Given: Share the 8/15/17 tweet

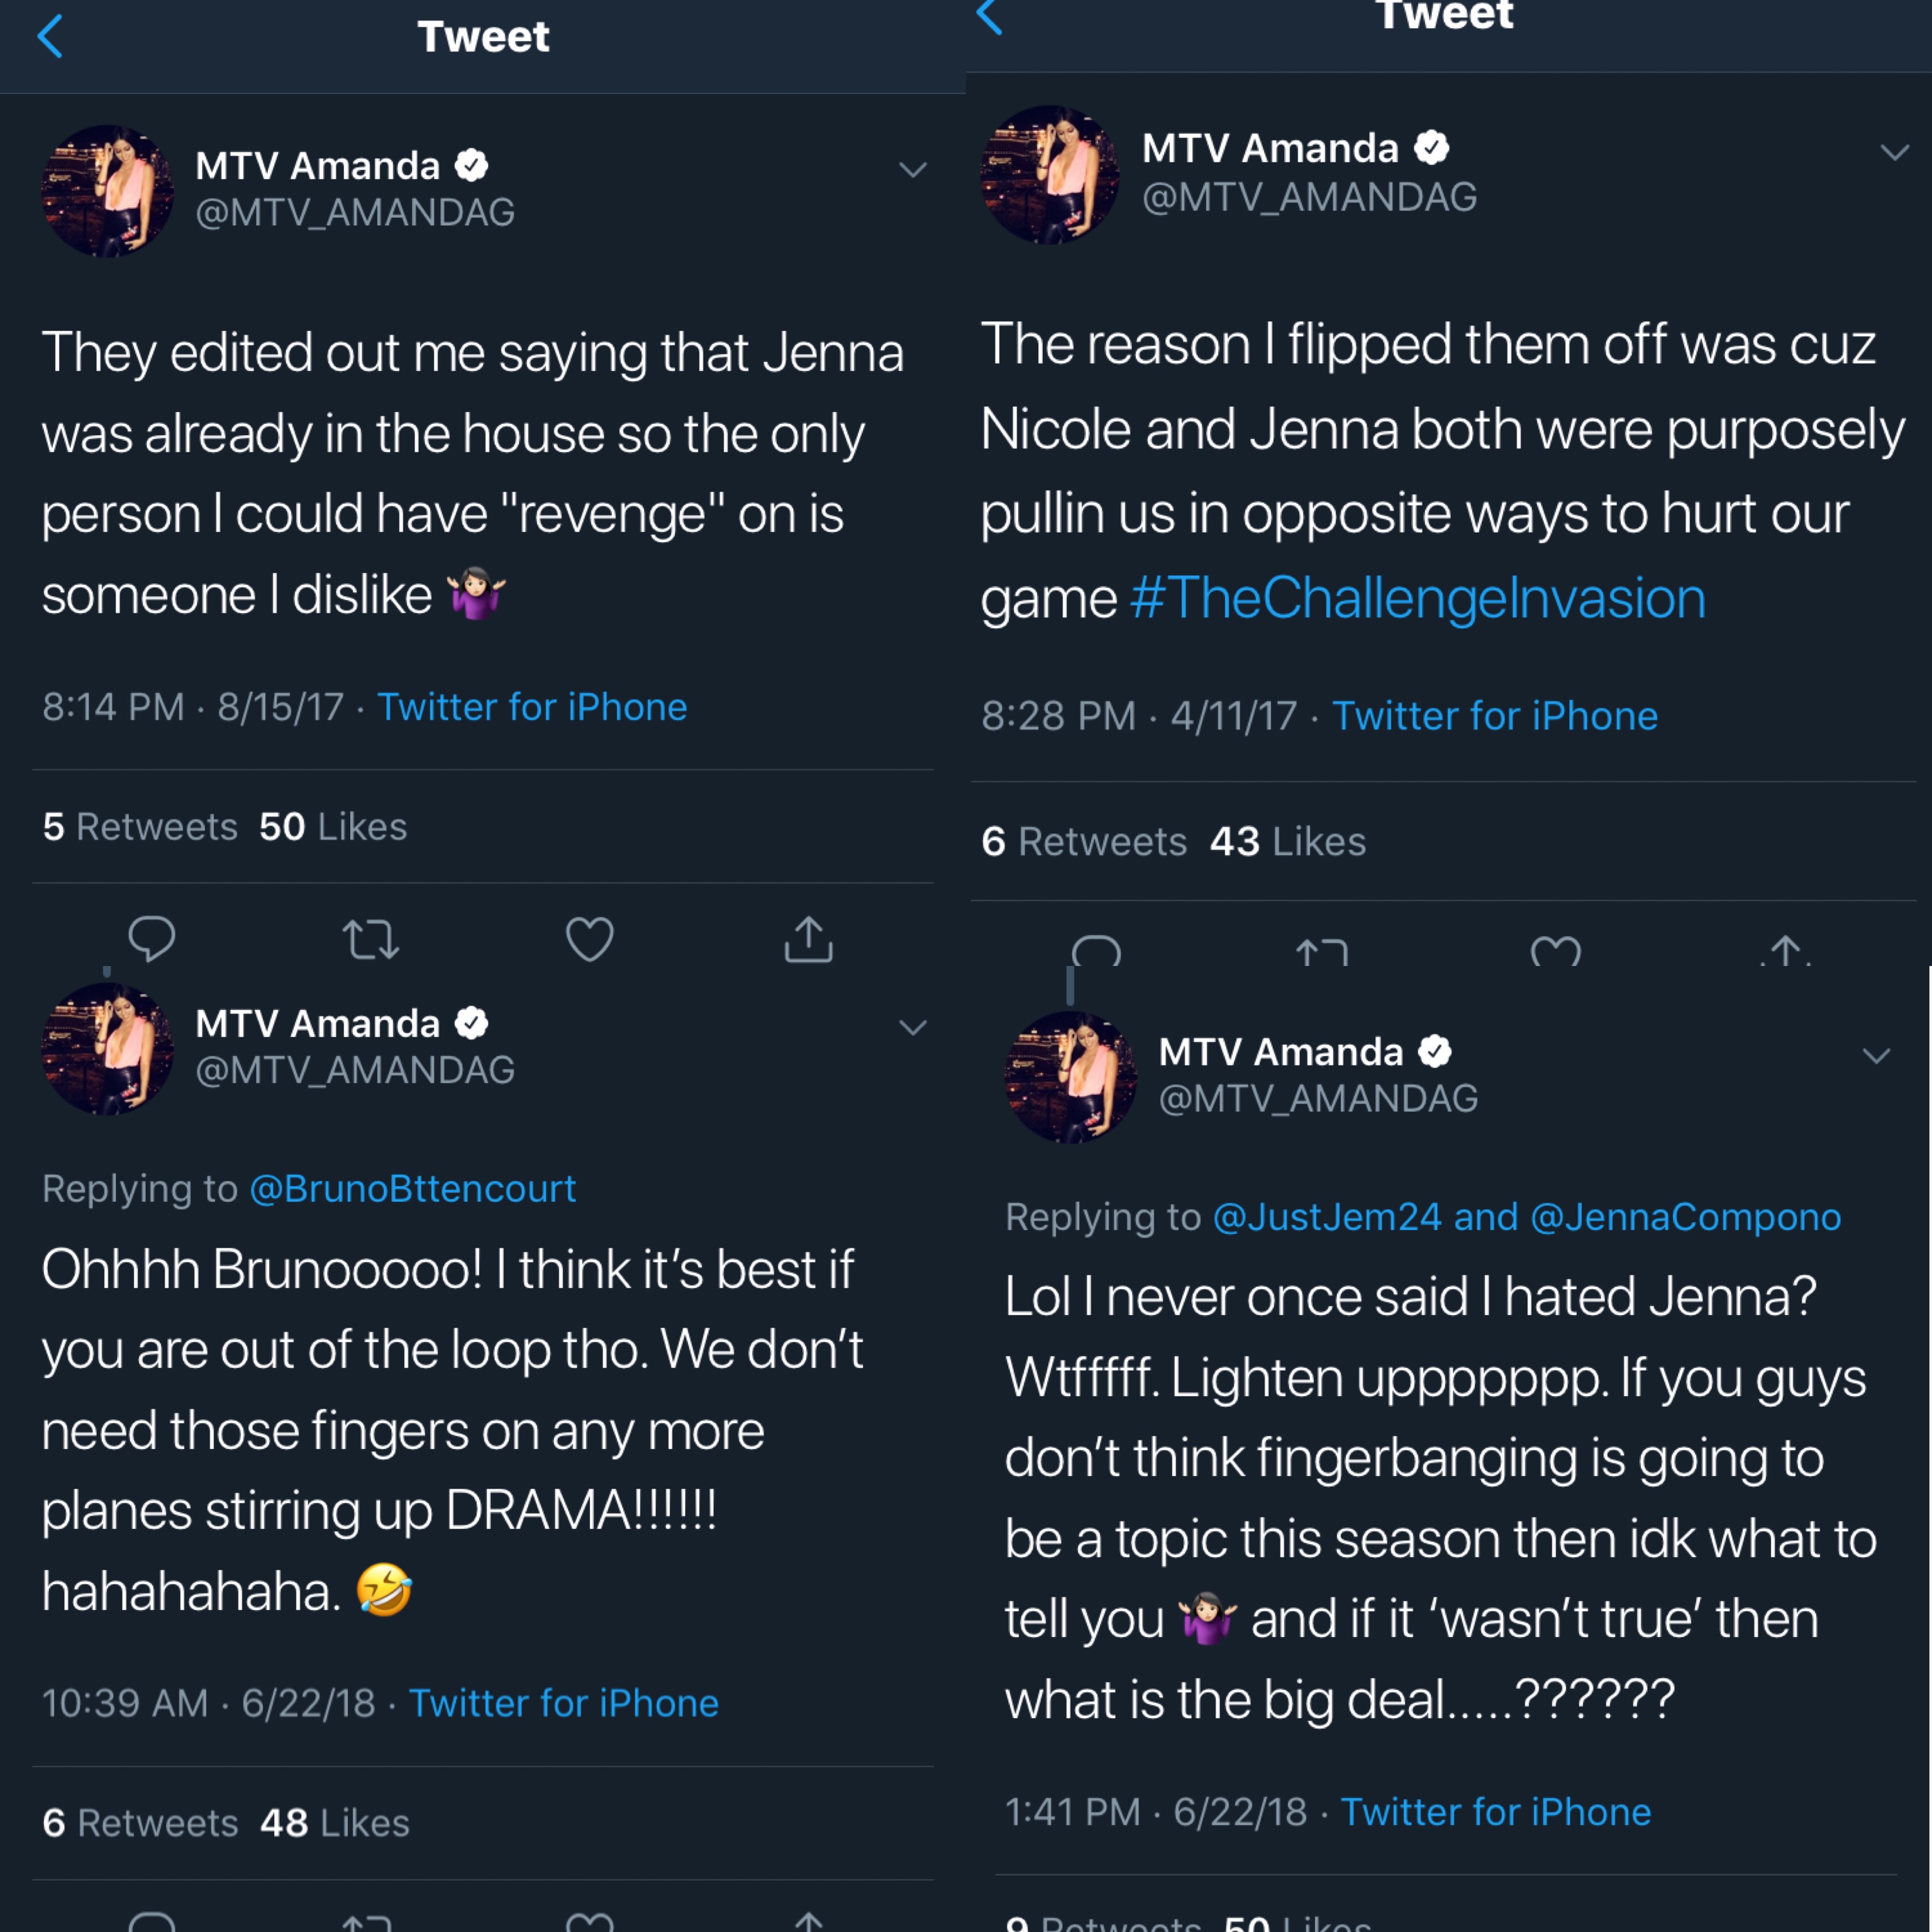Looking at the screenshot, I should [x=808, y=939].
